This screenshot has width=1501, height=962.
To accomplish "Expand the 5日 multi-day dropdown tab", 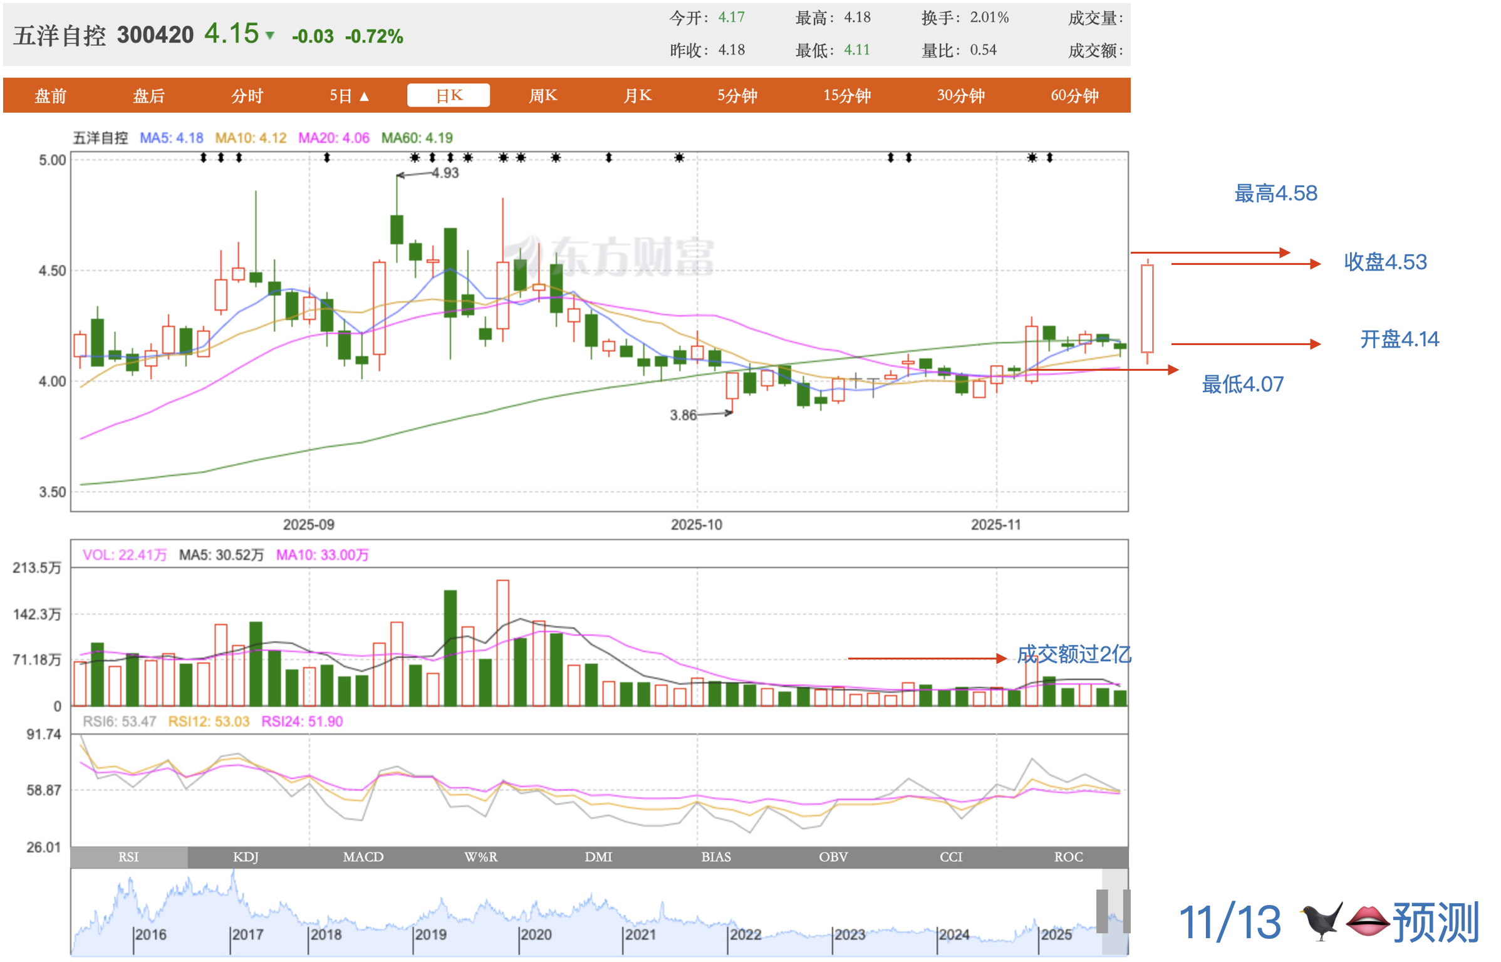I will (350, 96).
